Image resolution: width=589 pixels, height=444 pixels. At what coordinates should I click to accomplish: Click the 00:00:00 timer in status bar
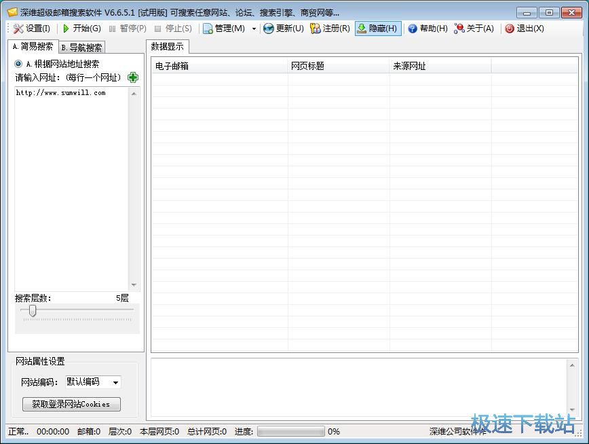pyautogui.click(x=53, y=432)
